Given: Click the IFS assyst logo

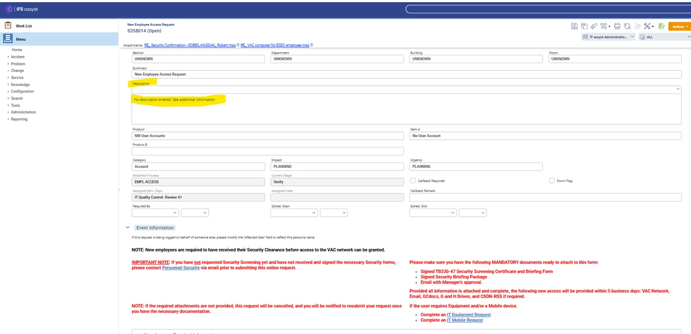Looking at the screenshot, I should (22, 9).
